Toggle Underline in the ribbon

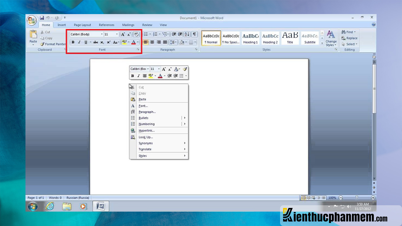pos(86,42)
